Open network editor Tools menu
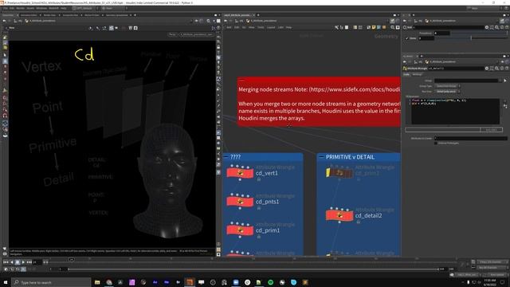 click(x=261, y=27)
